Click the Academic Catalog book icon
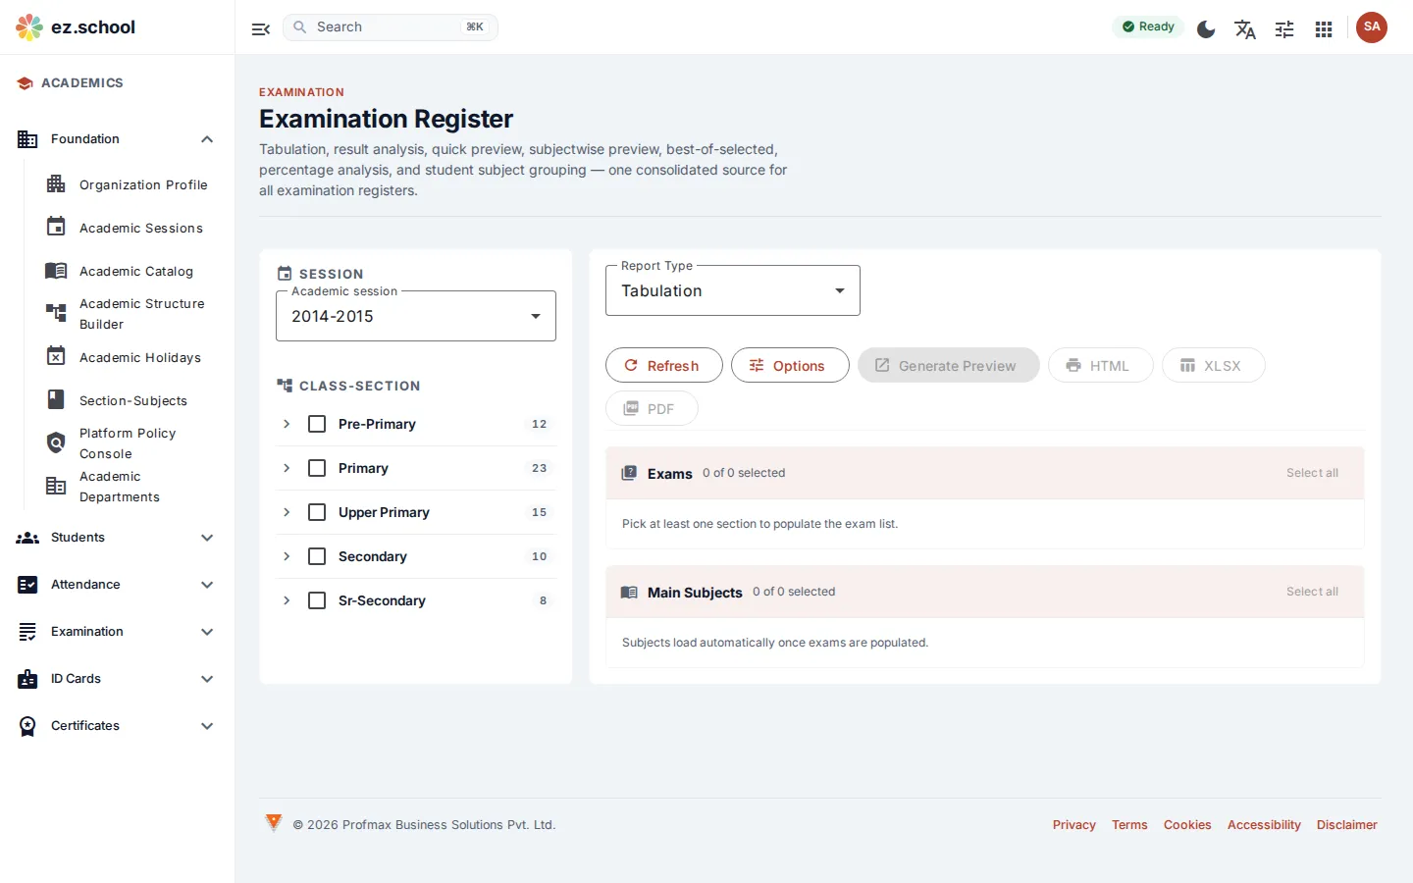 click(56, 271)
